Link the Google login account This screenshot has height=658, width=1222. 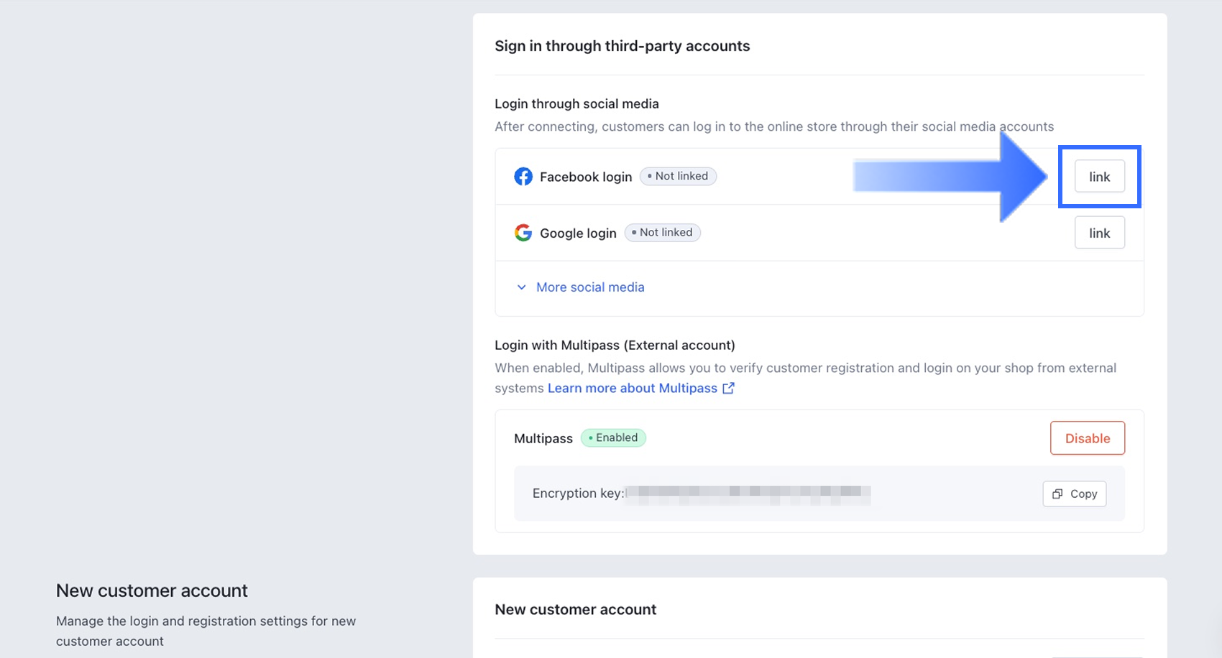[x=1099, y=233]
